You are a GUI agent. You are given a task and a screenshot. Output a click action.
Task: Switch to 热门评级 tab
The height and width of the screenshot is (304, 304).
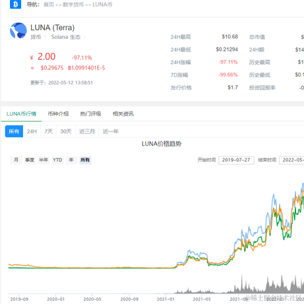(x=91, y=114)
